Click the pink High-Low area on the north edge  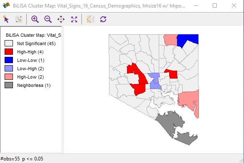click(x=170, y=40)
